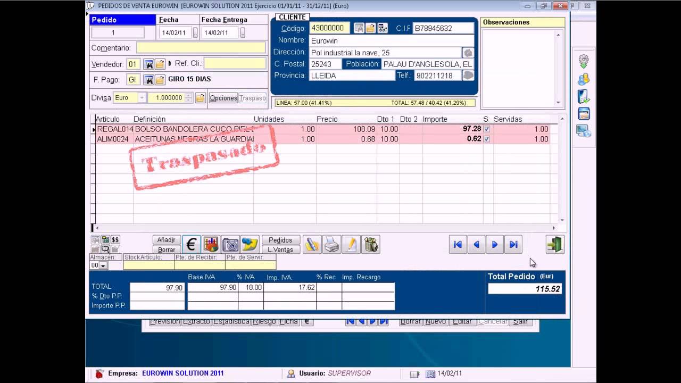Open Fecha Entrega date picker button
The width and height of the screenshot is (681, 383).
click(243, 32)
